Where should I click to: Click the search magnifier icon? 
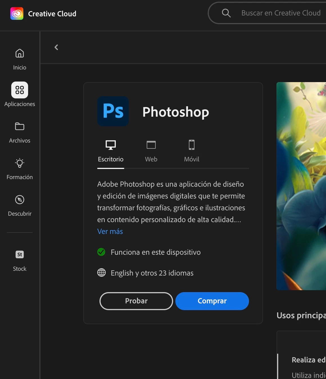pos(226,13)
